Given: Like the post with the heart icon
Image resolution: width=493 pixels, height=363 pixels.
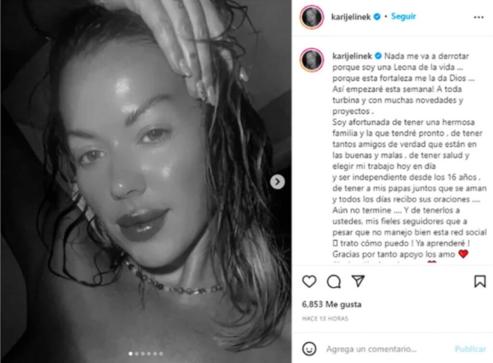Looking at the screenshot, I should (x=309, y=281).
